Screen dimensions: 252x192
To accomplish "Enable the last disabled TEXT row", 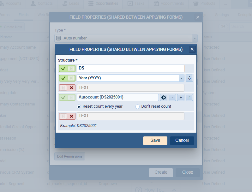I will [67, 116].
